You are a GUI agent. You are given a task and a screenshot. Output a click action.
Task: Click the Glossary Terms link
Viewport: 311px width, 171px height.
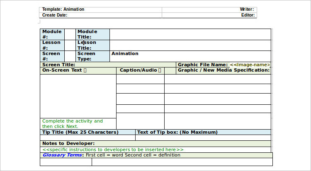[x=62, y=155]
